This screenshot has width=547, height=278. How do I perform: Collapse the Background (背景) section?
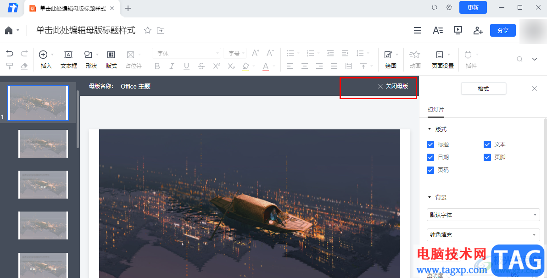tap(430, 197)
